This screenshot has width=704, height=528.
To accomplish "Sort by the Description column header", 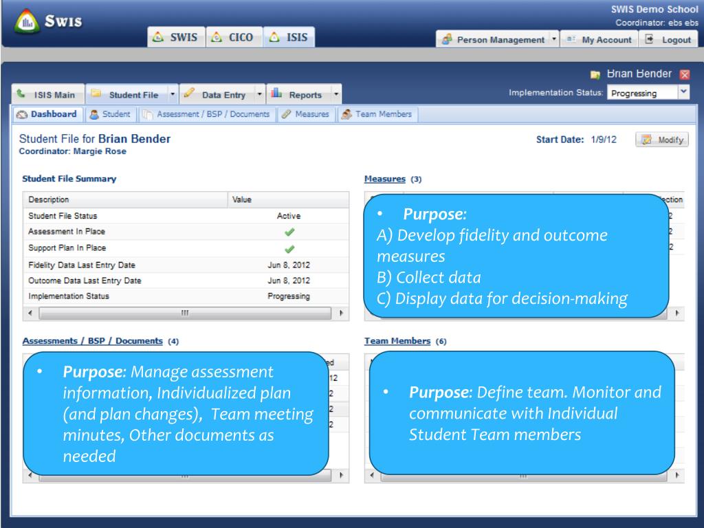I will coord(125,199).
